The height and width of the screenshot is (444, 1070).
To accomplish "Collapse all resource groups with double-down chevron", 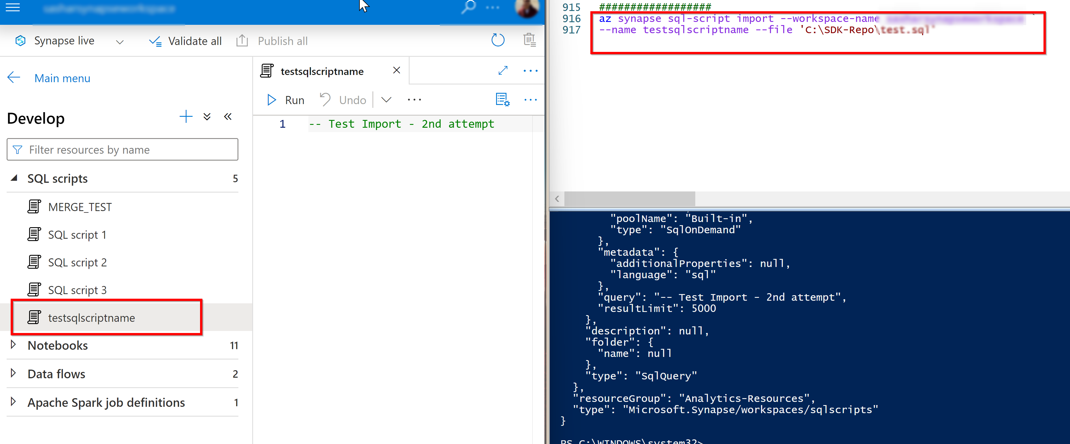I will pyautogui.click(x=207, y=117).
